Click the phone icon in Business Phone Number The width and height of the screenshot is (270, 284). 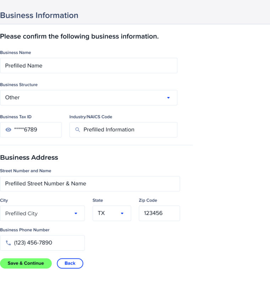click(x=8, y=243)
